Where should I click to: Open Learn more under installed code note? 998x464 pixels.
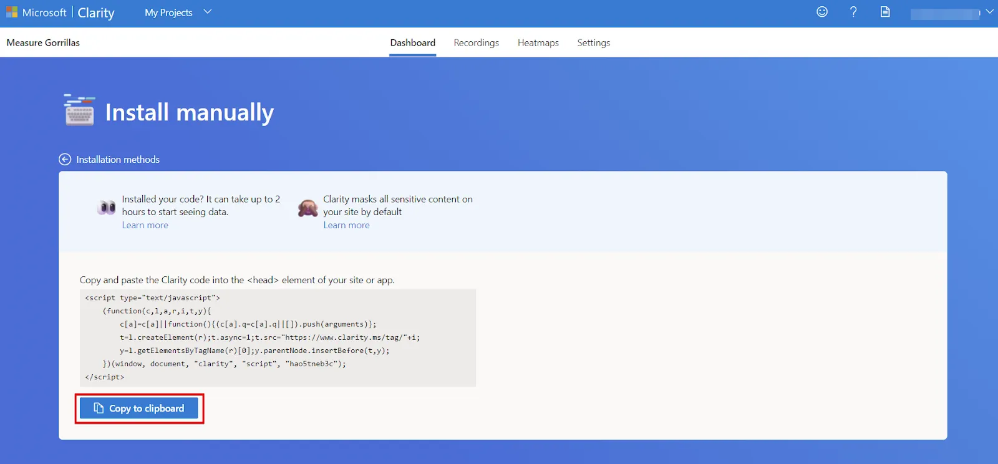(x=145, y=225)
